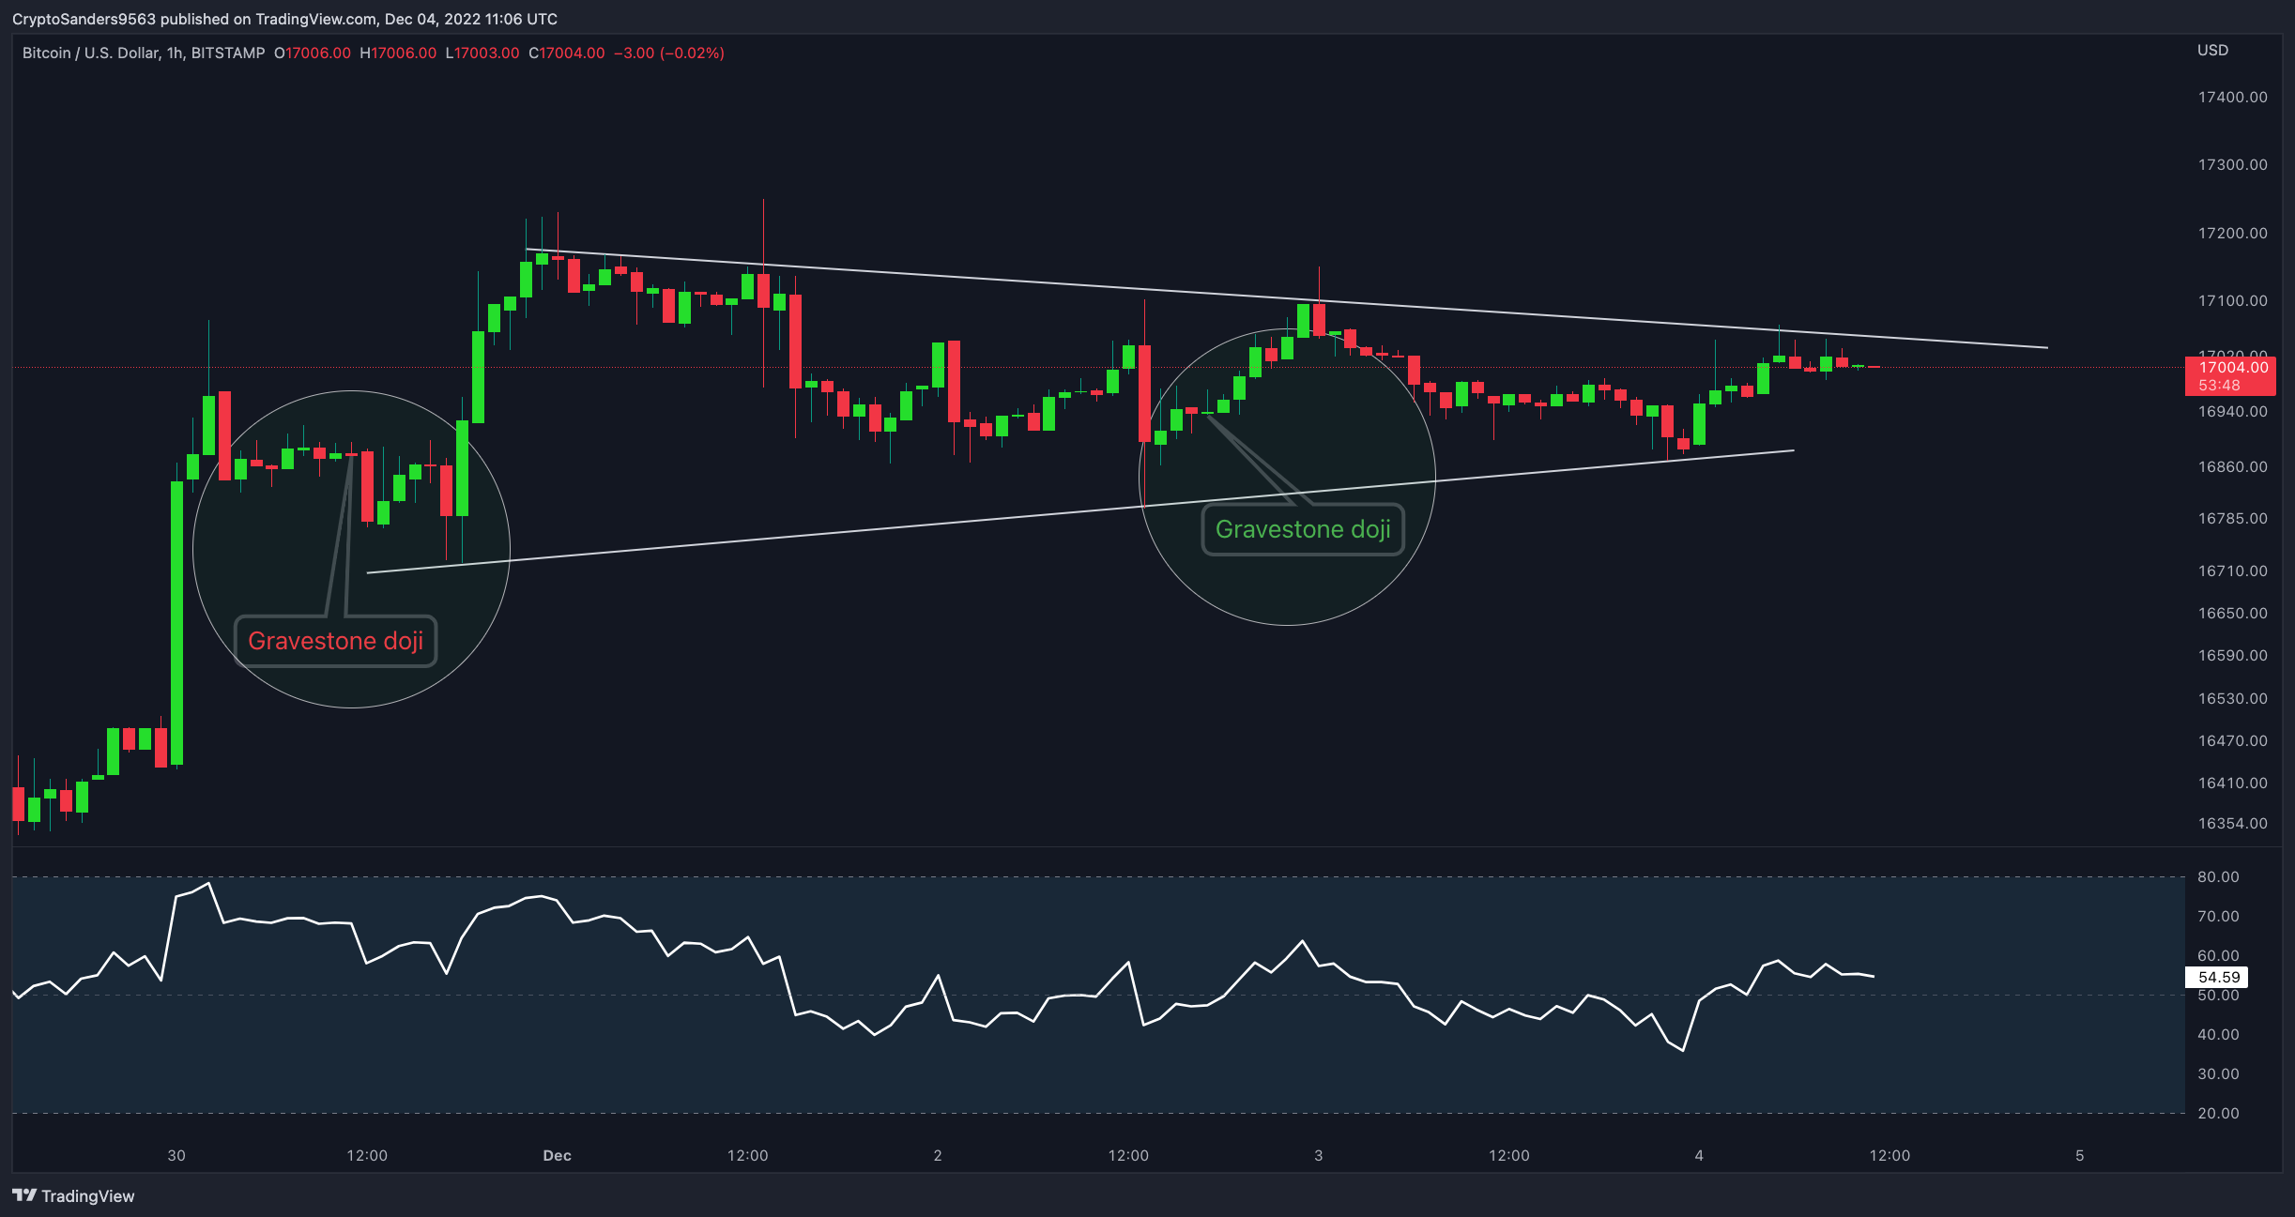Click the price axis label 17100.00
The height and width of the screenshot is (1217, 2295).
pyautogui.click(x=2232, y=300)
